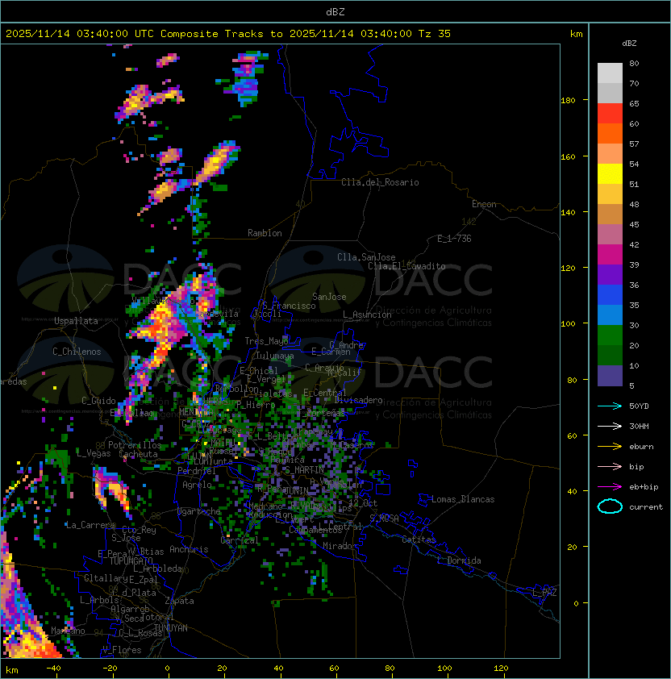This screenshot has height=679, width=671.
Task: Select the Potrerillos map label
Action: click(x=135, y=445)
